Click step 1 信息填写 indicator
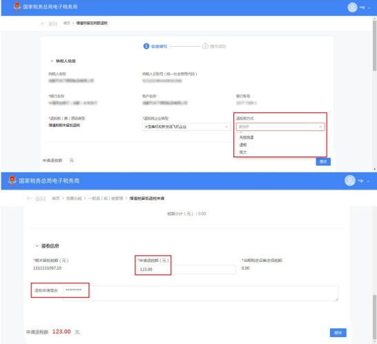377x344 pixels. click(x=155, y=46)
